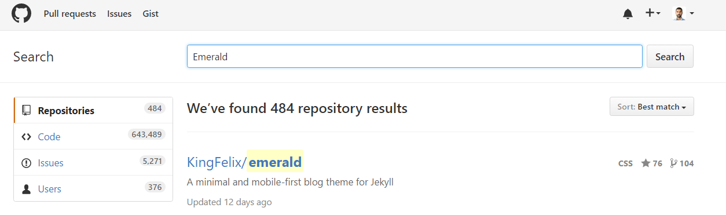Click the Search button

tap(670, 56)
